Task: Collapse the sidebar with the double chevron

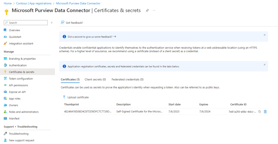Action: click(x=52, y=23)
